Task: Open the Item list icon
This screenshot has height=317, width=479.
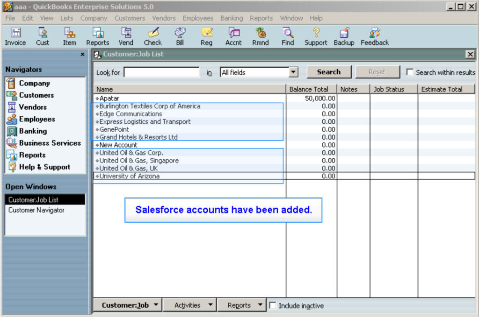Action: coord(70,36)
